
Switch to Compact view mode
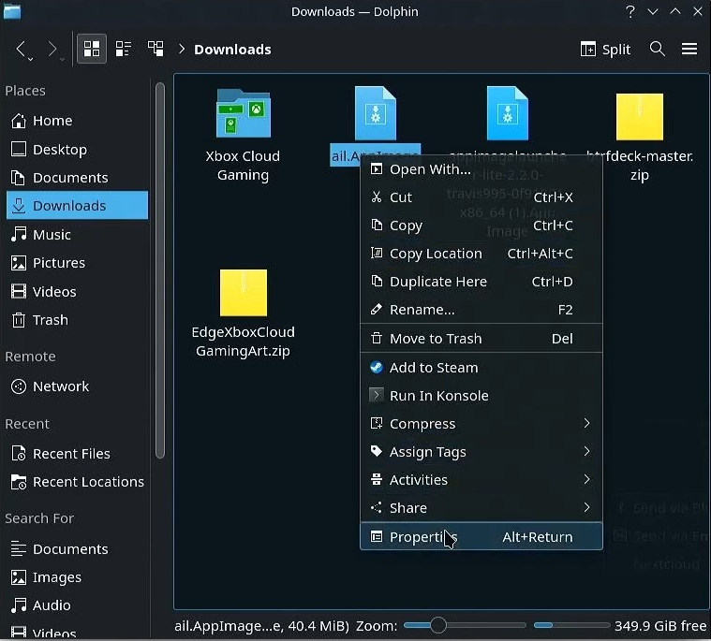point(124,49)
